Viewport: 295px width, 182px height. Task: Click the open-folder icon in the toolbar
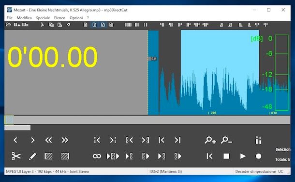8,25
